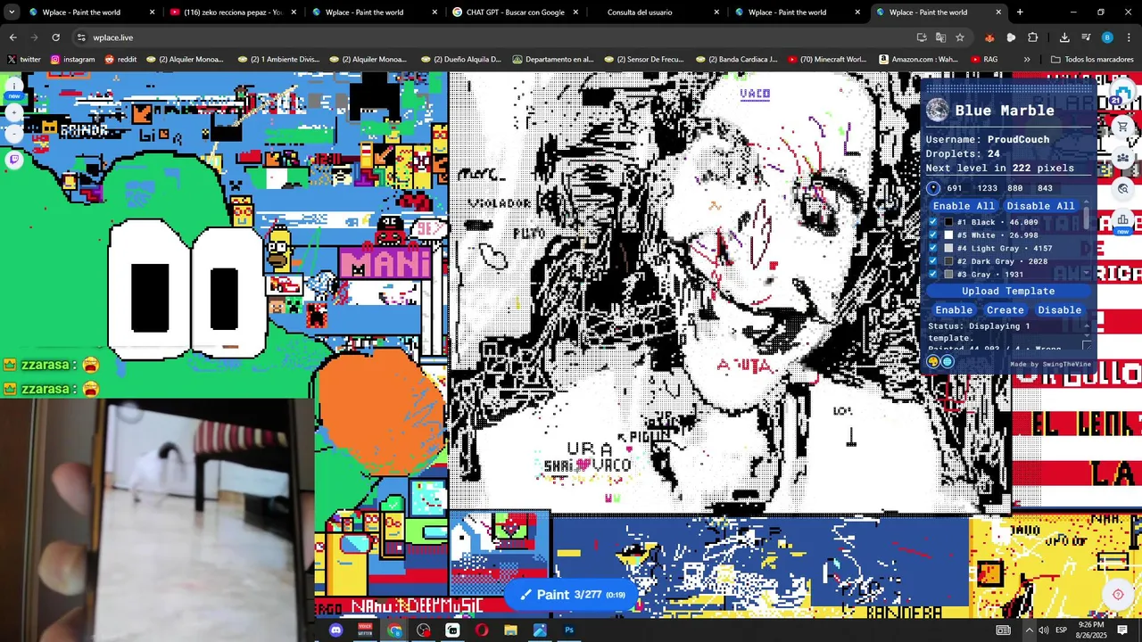Viewport: 1142px width, 642px height.
Task: Go back to the previous page
Action: click(x=12, y=37)
